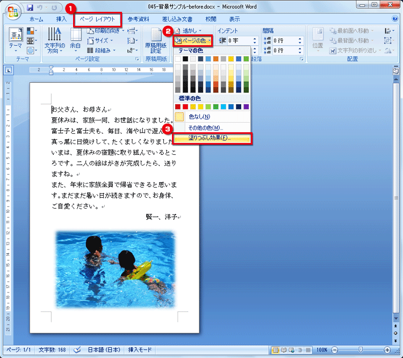This screenshot has width=403, height=358.
Task: Undo the last action
Action: [40, 8]
